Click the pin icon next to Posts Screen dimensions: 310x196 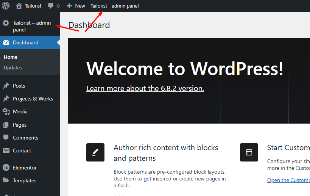[6, 86]
